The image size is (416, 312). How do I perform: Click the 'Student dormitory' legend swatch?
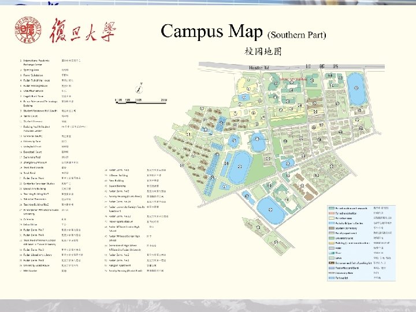point(332,228)
